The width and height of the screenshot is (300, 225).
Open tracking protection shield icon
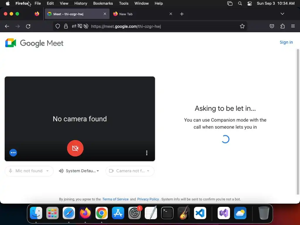[58, 26]
